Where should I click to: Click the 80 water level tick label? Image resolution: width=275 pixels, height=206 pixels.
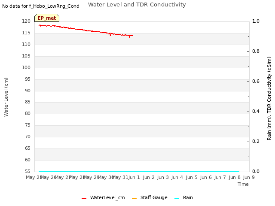(27, 113)
